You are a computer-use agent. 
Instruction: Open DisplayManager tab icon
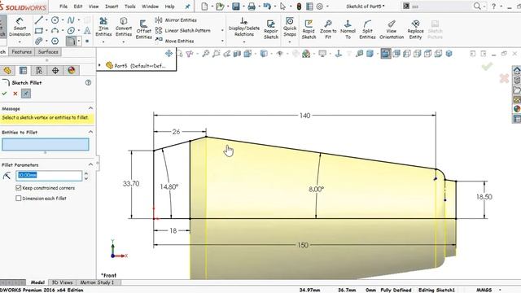point(71,71)
